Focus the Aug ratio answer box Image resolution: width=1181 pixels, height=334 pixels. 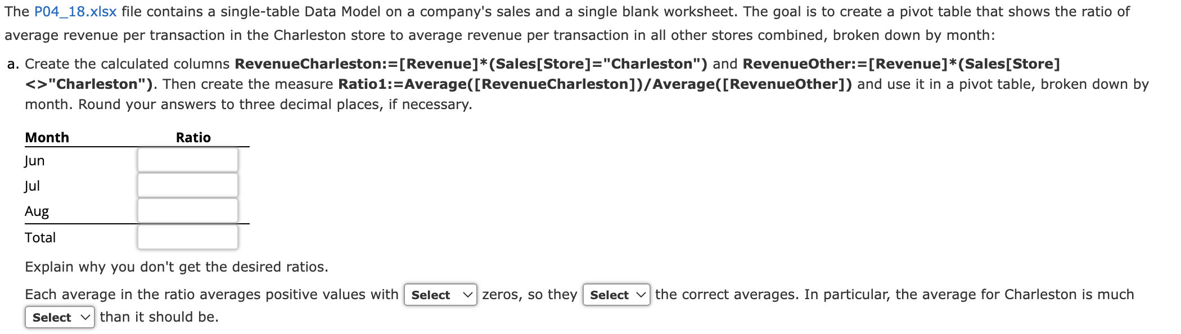(188, 211)
